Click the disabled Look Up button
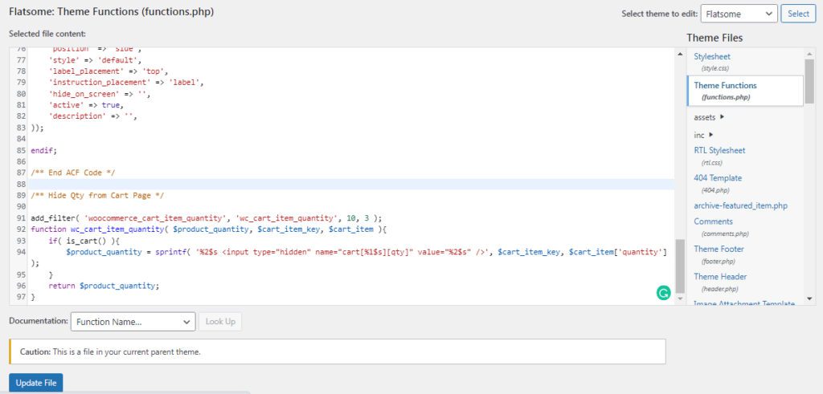 [220, 321]
